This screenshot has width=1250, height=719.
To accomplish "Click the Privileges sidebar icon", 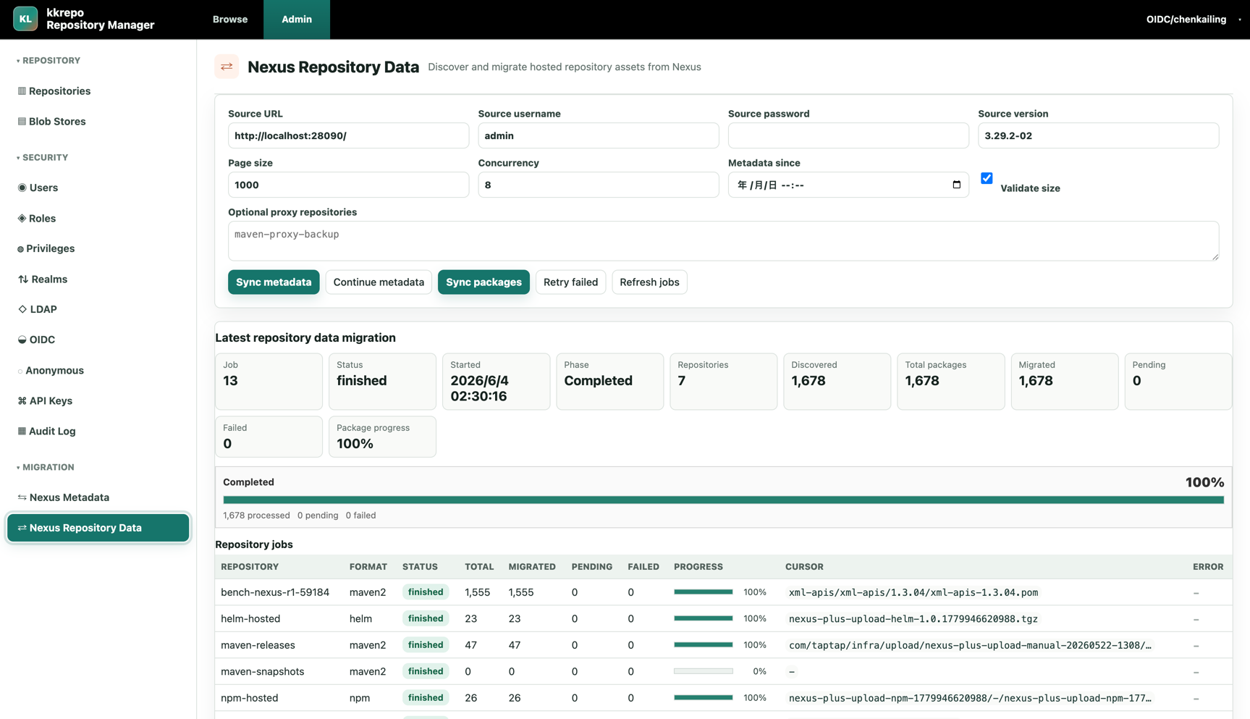I will coord(20,249).
